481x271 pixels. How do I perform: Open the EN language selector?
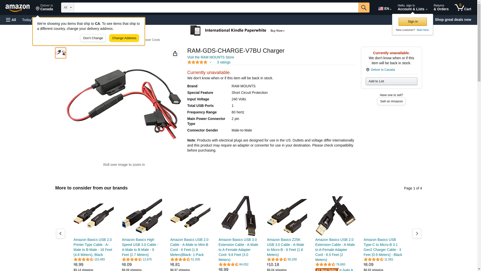coord(385,8)
